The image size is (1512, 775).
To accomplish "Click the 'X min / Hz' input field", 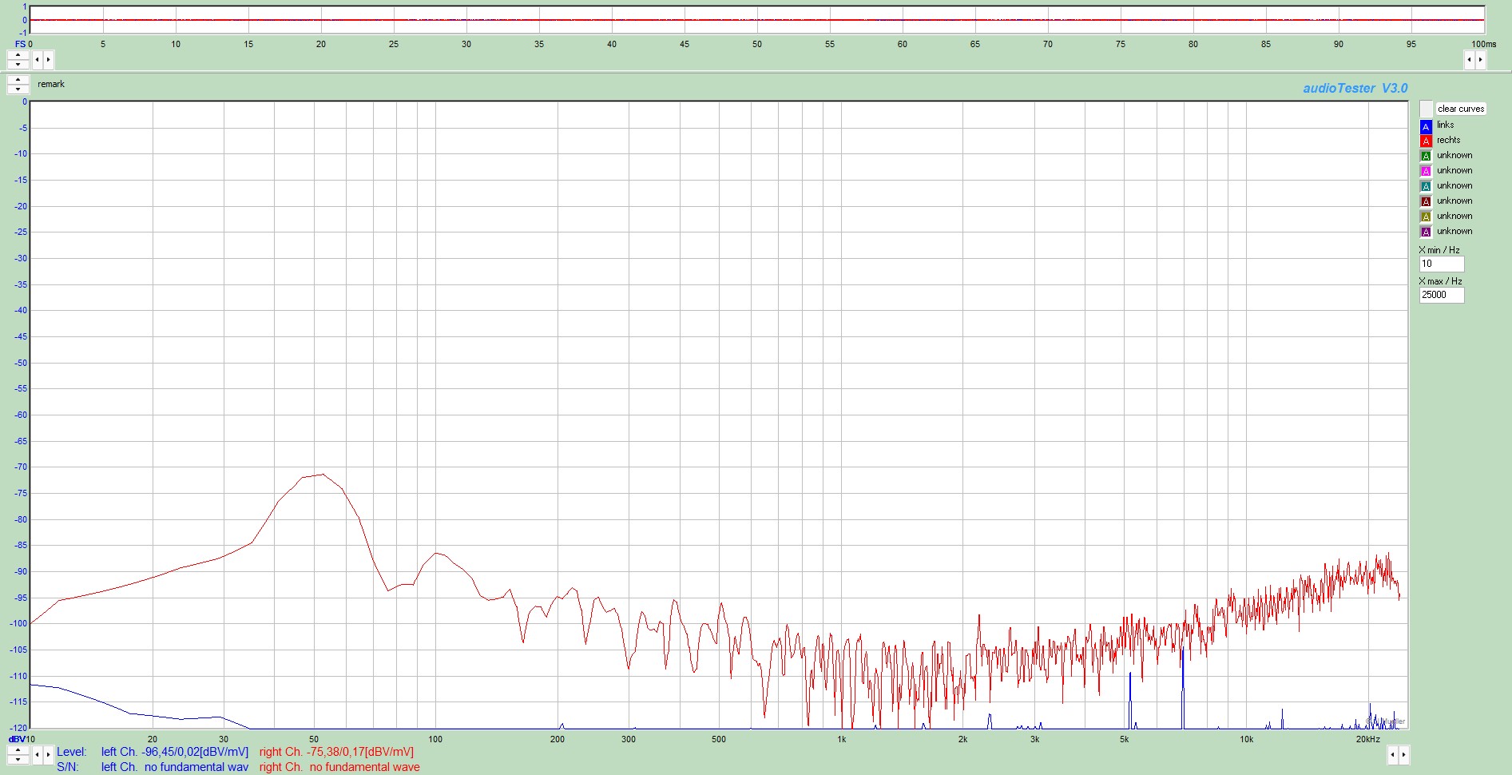I will tap(1442, 264).
